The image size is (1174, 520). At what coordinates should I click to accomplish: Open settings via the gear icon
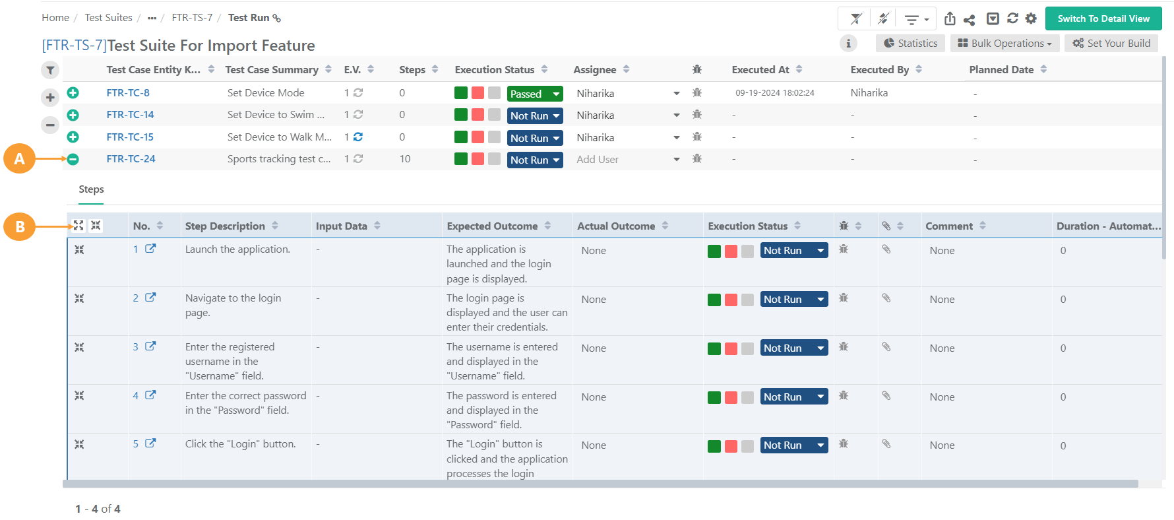1031,18
